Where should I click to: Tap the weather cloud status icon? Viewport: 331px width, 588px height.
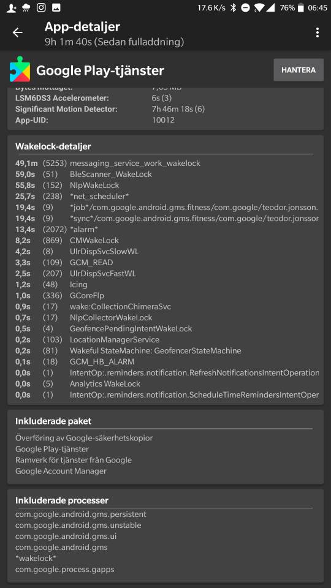pos(26,7)
